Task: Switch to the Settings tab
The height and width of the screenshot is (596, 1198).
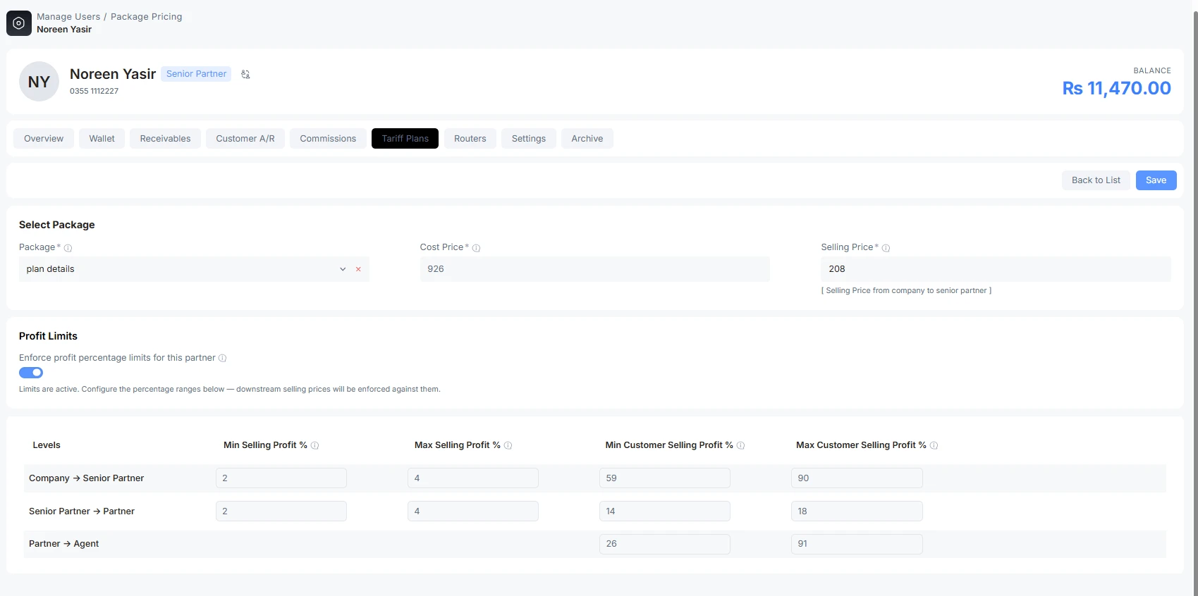Action: 529,139
